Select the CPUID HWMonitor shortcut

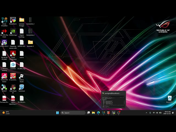pyautogui.click(x=13, y=55)
